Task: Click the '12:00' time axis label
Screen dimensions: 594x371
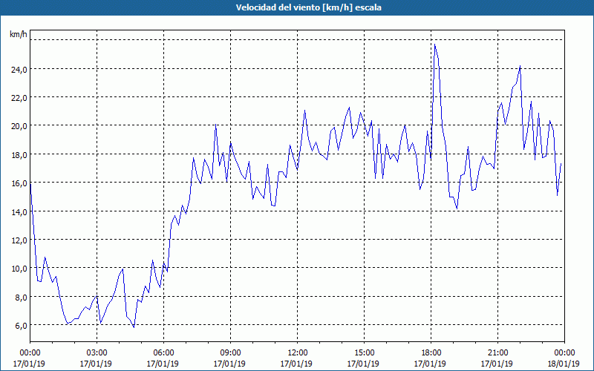Action: click(x=297, y=353)
